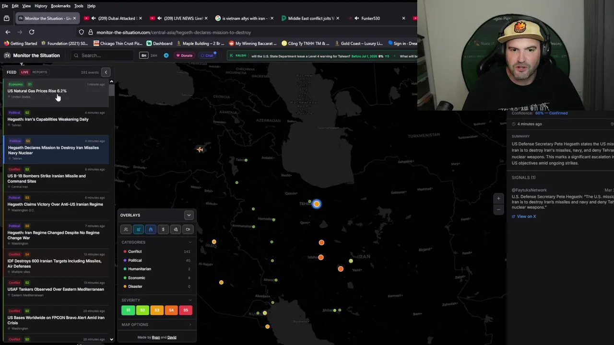Click the browser address bar URL
Image resolution: width=614 pixels, height=345 pixels.
174,32
